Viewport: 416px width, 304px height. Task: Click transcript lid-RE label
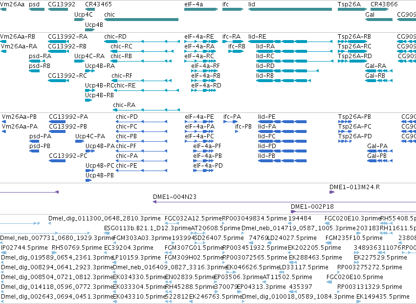[257, 36]
